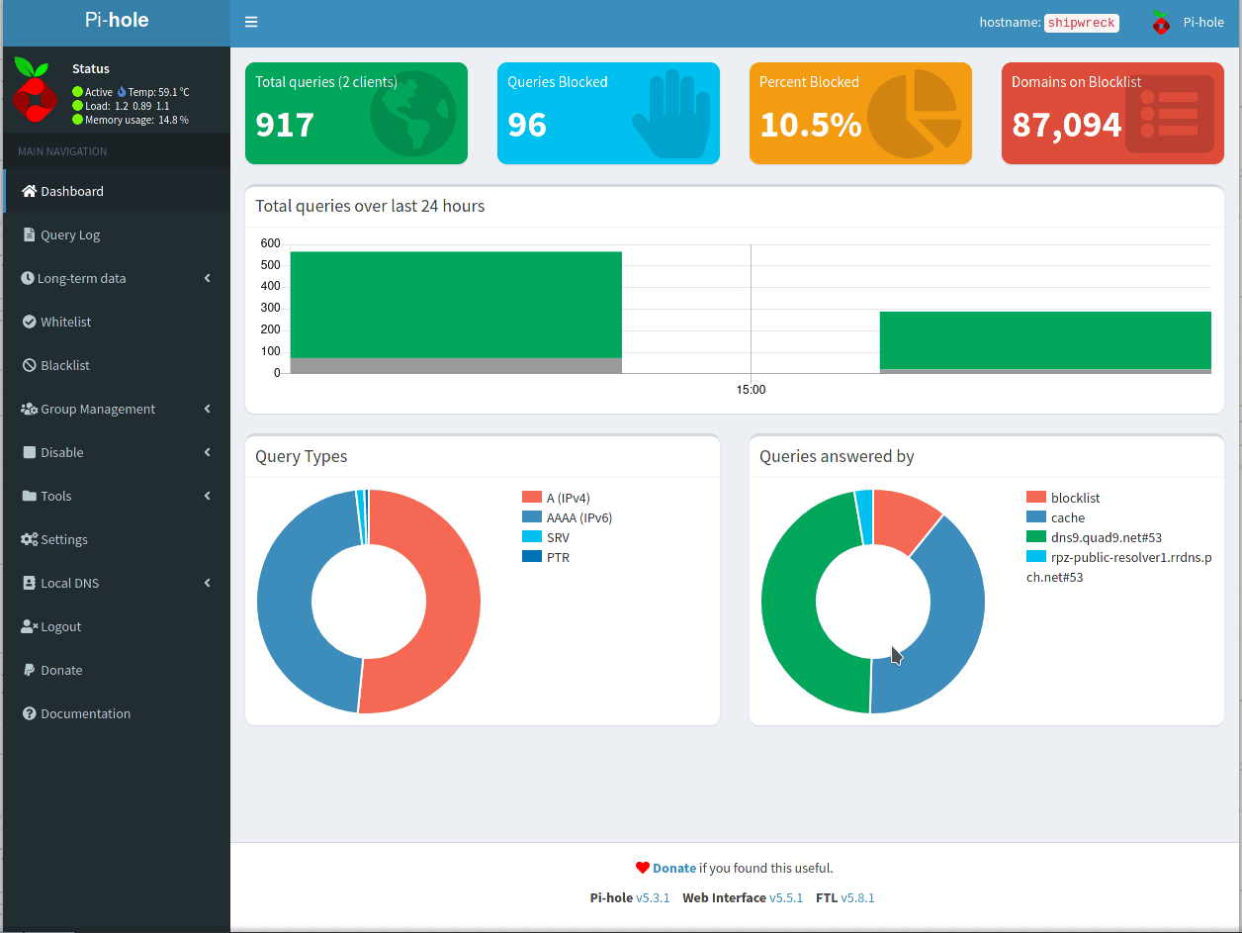Toggle the hamburger sidebar menu icon

tap(251, 22)
